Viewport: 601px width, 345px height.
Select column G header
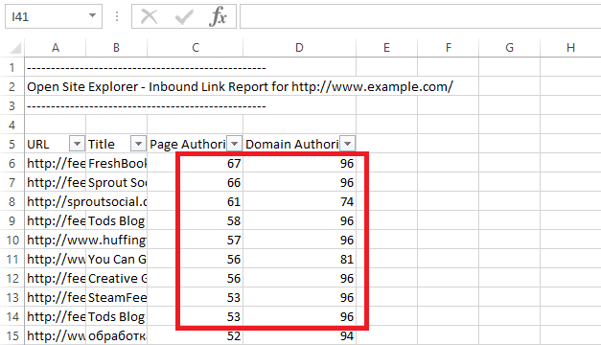[x=509, y=48]
